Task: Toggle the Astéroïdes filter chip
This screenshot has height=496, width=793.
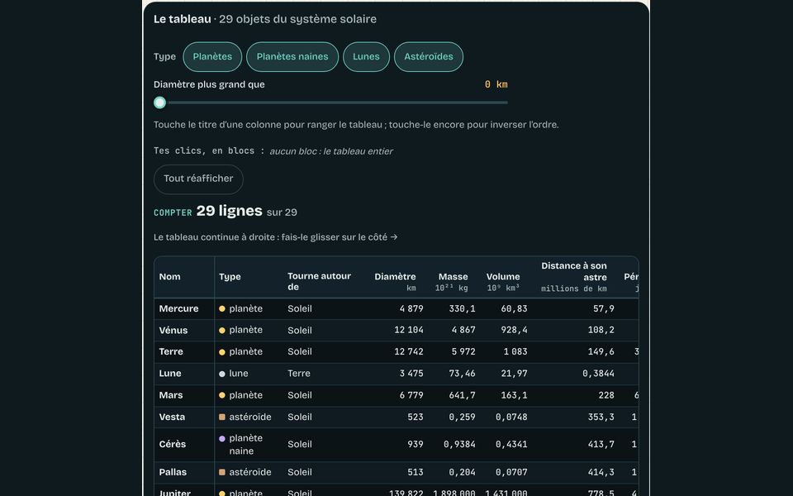Action: [429, 57]
